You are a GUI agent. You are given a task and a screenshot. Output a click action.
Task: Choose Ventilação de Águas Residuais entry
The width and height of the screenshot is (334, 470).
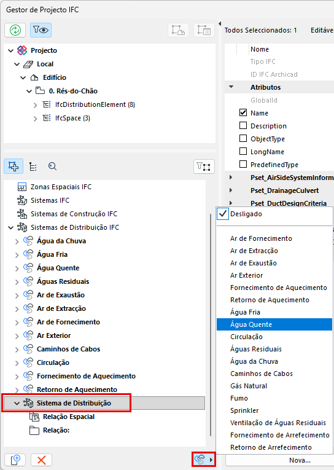tap(274, 423)
